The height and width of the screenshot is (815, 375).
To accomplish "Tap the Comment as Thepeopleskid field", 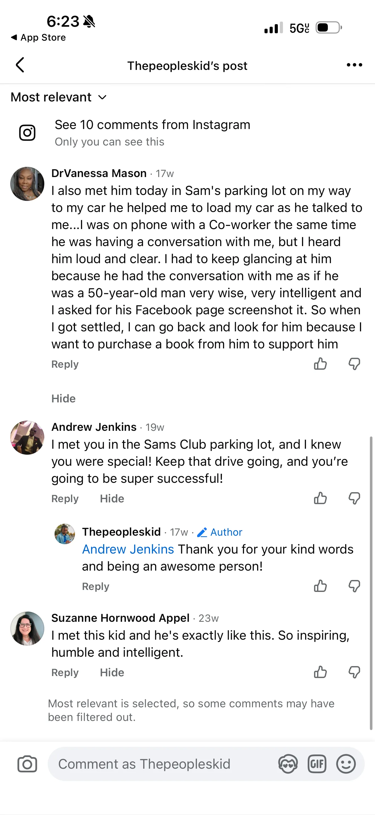I will [158, 764].
